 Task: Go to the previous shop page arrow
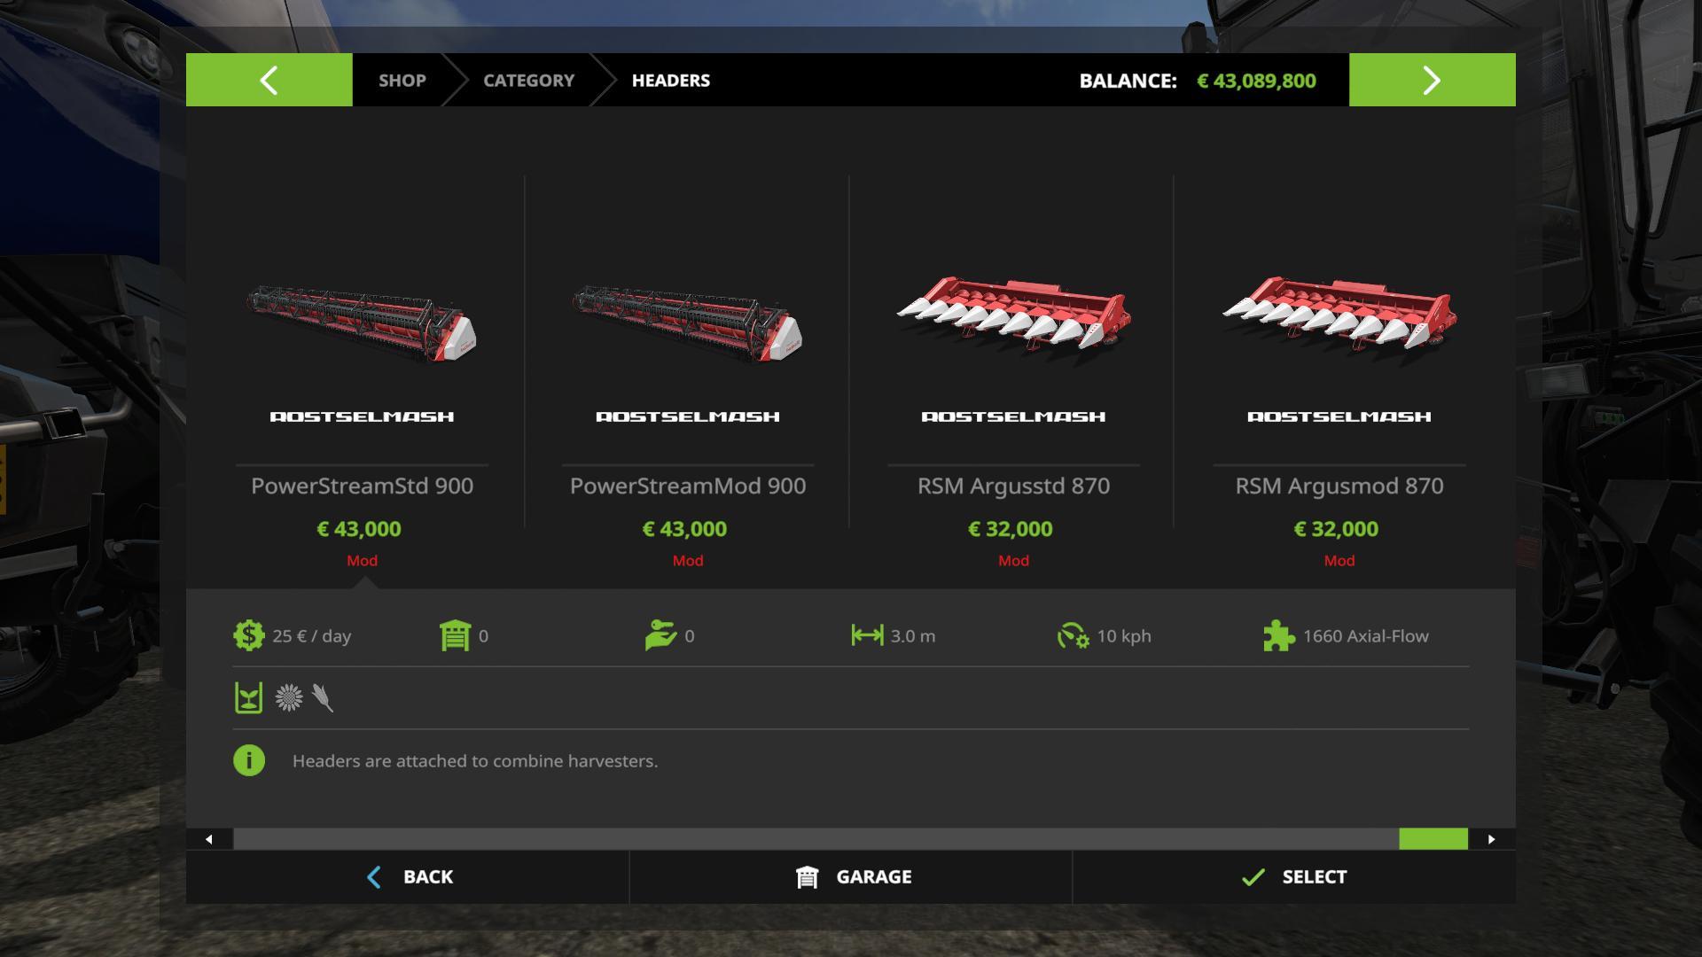point(269,80)
